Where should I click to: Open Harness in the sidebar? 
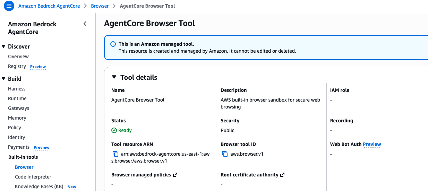point(17,89)
